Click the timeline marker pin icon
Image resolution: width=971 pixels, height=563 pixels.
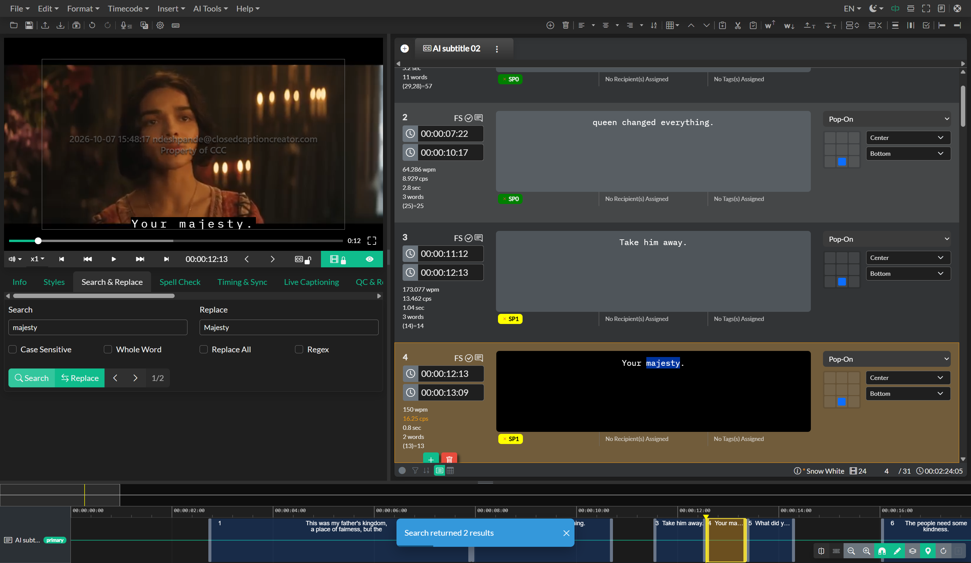(x=928, y=551)
